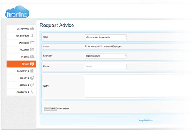Open Settings via the gears icon
Screen dimensions: 194x139
[32, 85]
